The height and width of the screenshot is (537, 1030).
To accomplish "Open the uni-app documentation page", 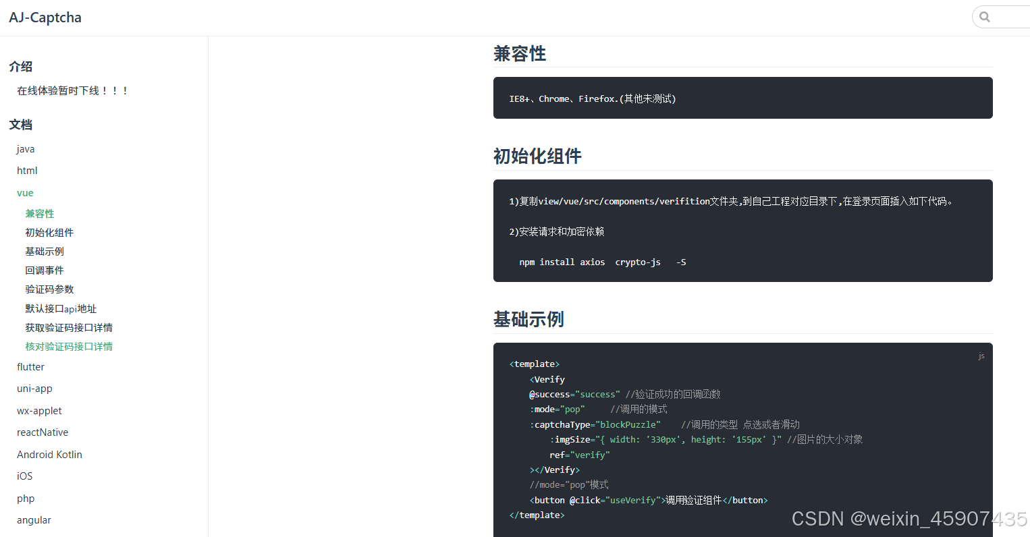I will tap(34, 388).
